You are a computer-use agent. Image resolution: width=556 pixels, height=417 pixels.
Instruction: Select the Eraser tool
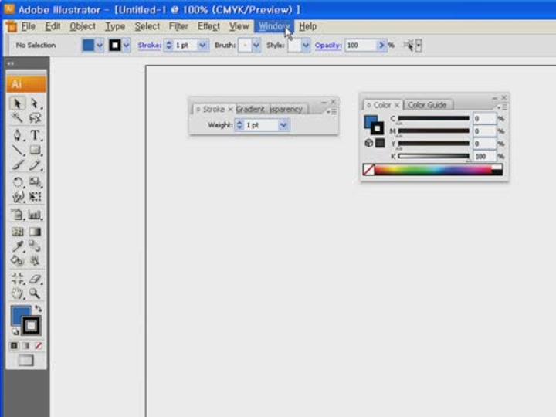[x=35, y=279]
